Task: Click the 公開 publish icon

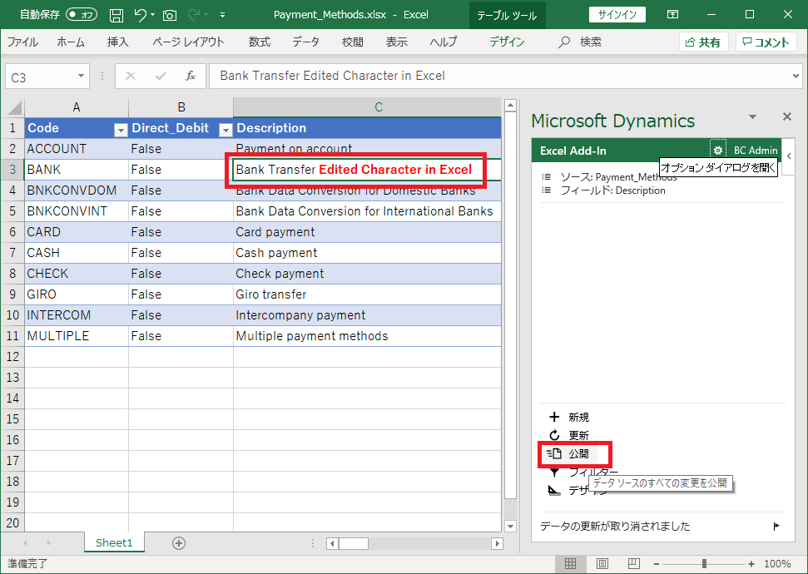Action: coord(554,453)
